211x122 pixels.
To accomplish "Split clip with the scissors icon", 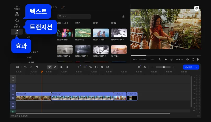I will [61, 67].
